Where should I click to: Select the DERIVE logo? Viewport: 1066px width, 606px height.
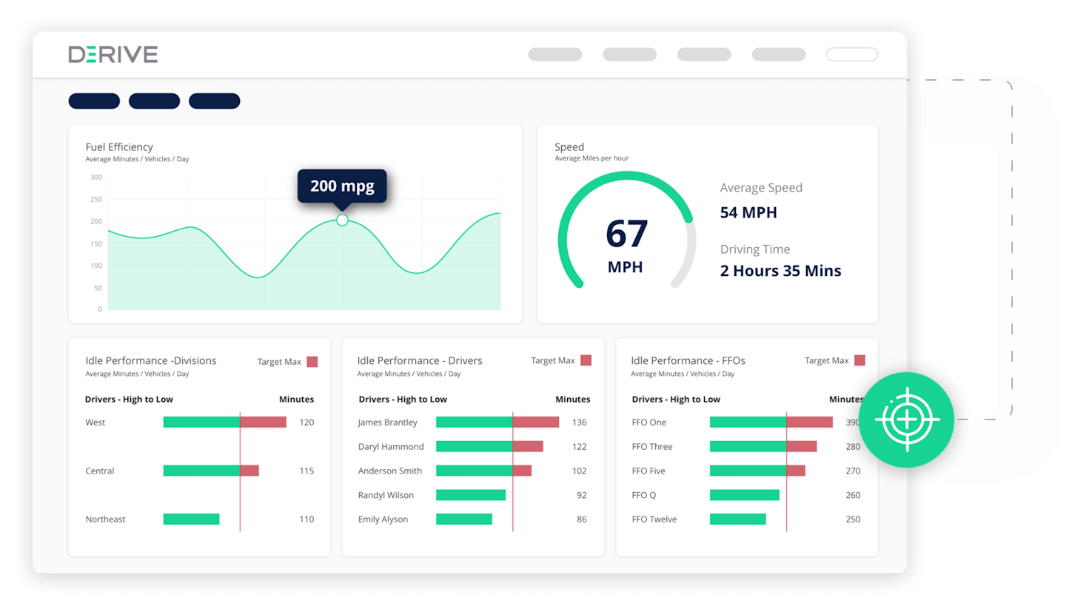(113, 54)
